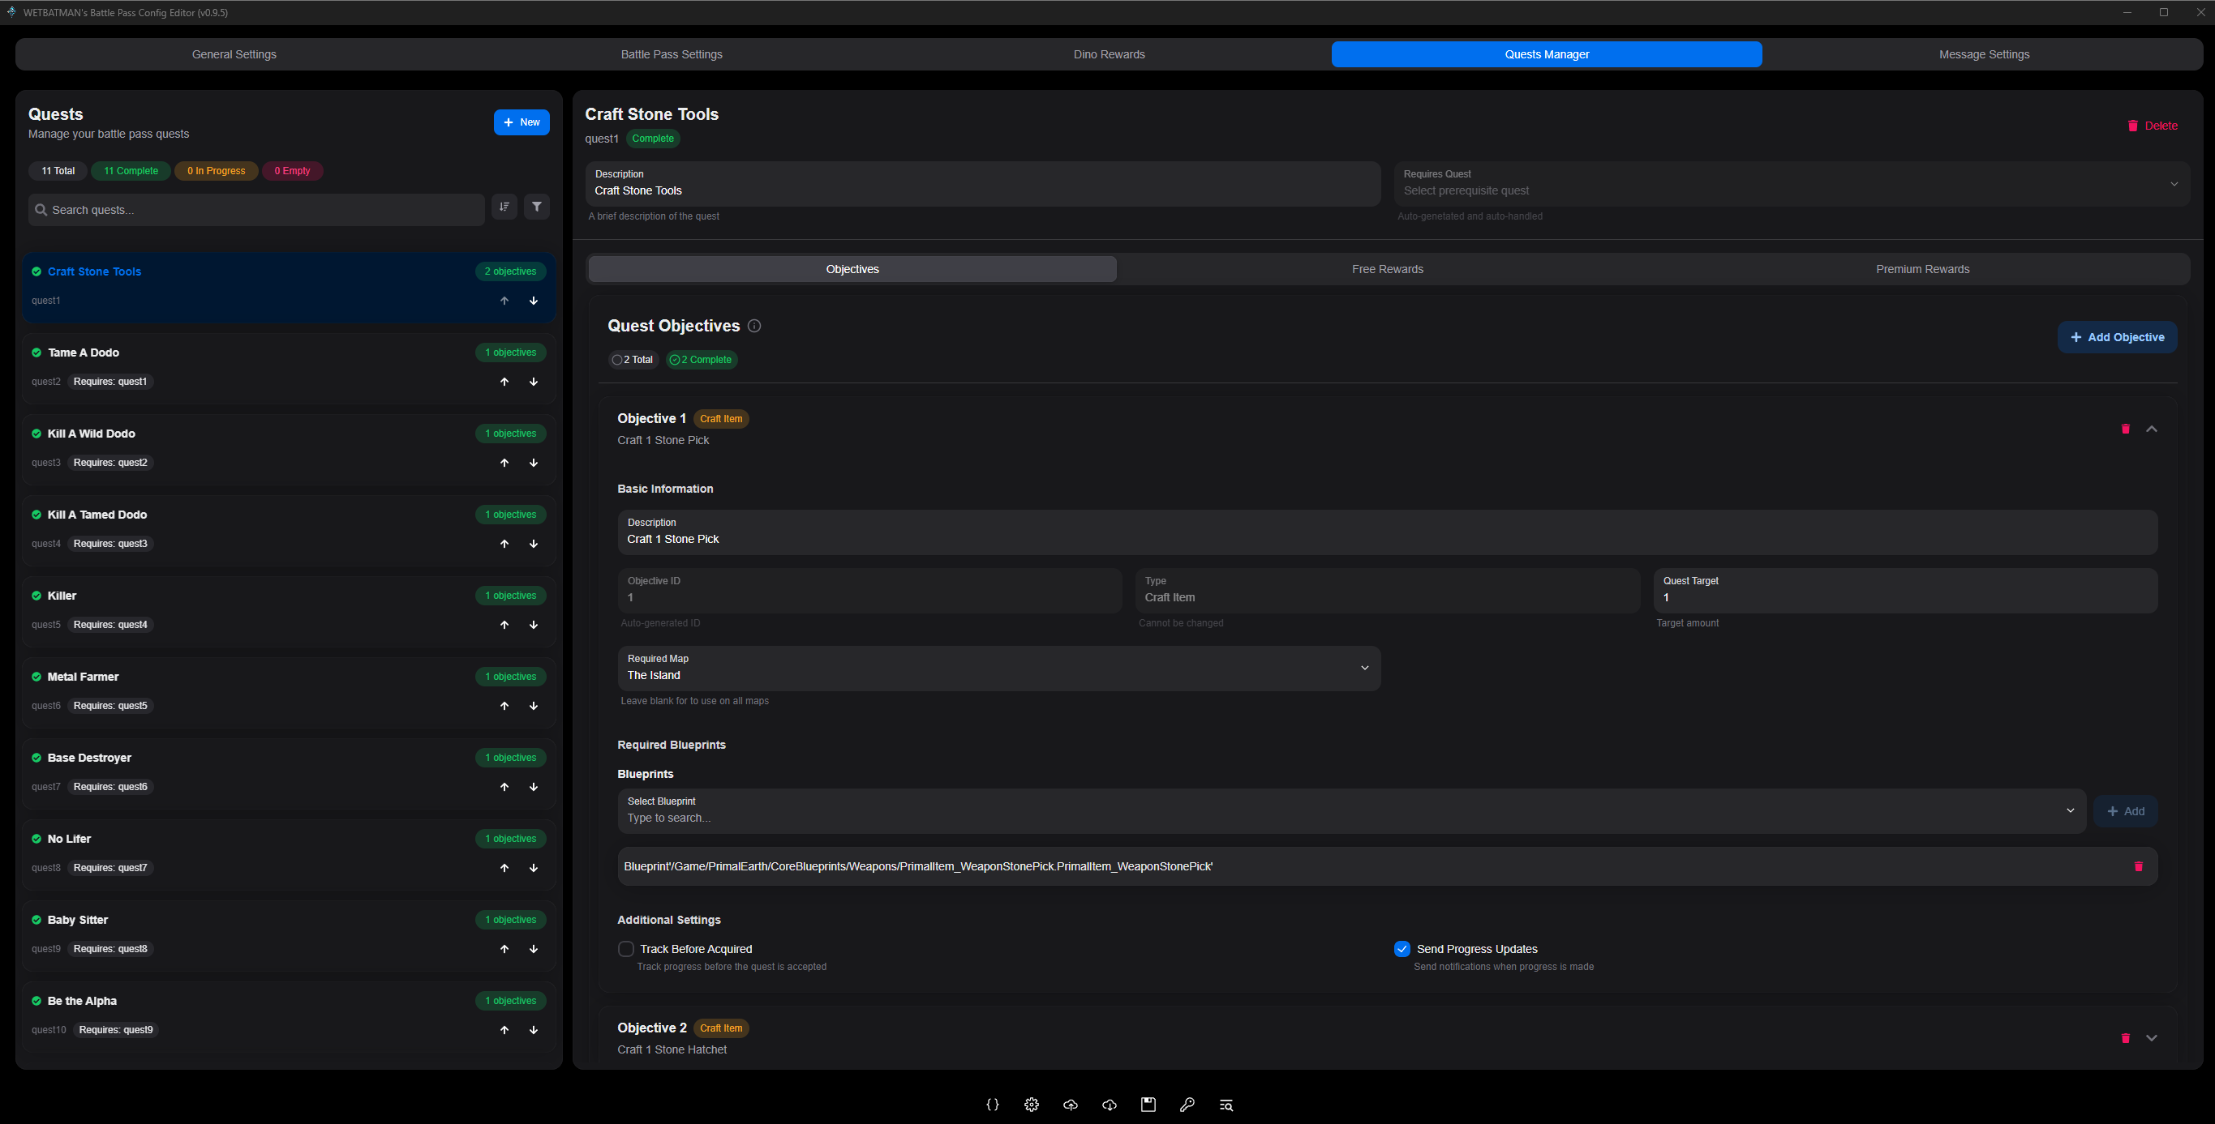Move Tame A Dodo quest up

click(504, 382)
